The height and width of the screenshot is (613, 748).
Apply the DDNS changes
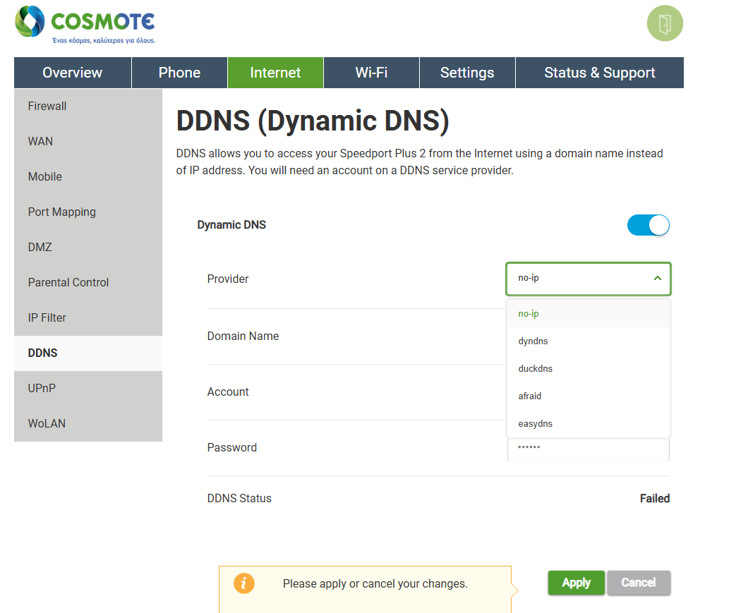[577, 583]
